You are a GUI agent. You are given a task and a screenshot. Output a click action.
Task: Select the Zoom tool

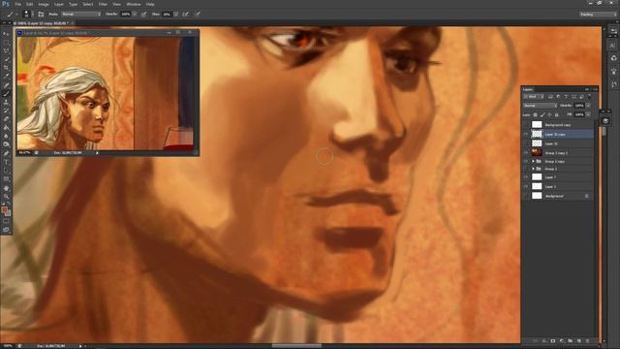(7, 196)
